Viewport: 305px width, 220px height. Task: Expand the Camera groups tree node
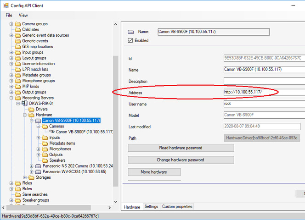[11, 24]
